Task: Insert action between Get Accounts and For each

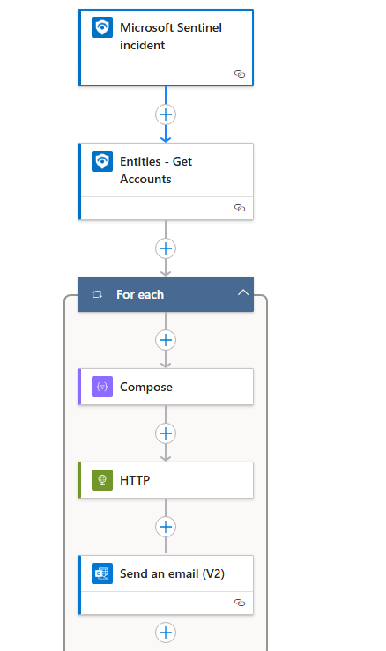Action: 166,248
